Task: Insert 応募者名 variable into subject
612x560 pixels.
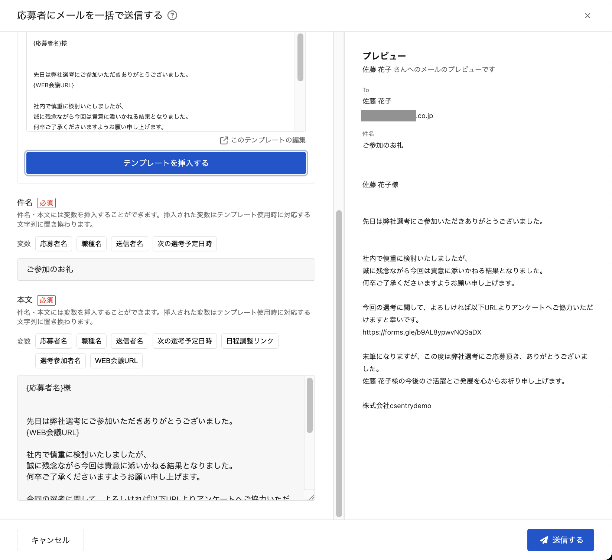Action: 53,244
